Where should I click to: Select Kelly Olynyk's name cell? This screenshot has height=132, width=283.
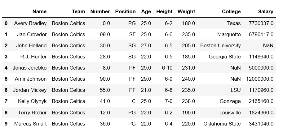pos(32,101)
